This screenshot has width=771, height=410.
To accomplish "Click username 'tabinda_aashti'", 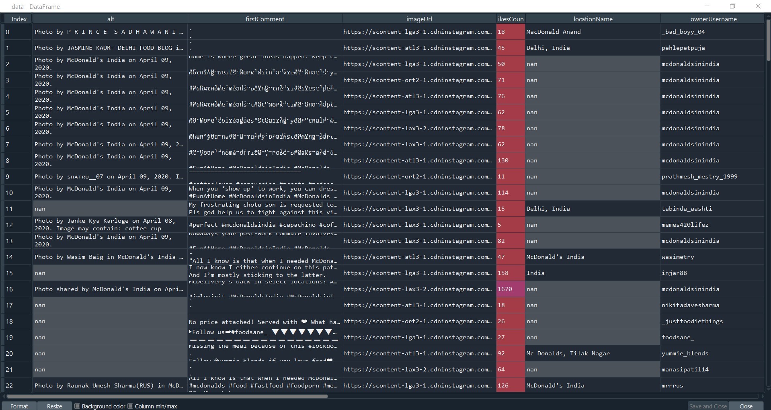I will click(x=712, y=209).
